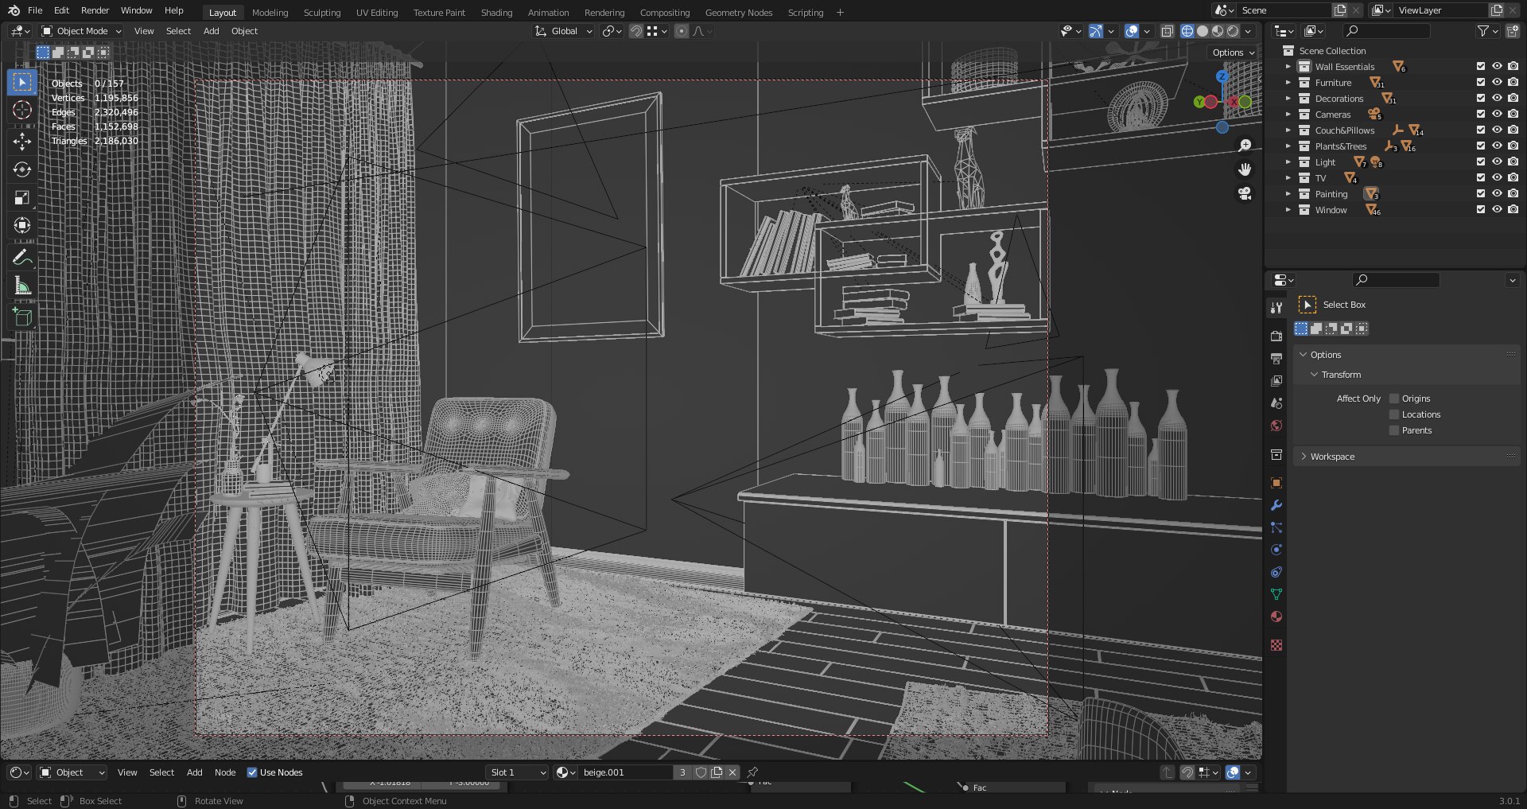This screenshot has width=1527, height=809.
Task: Switch to wireframe viewport shading
Action: [x=1187, y=31]
